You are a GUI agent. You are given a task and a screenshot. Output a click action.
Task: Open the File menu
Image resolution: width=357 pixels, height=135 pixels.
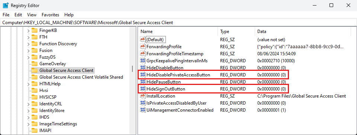click(x=6, y=15)
